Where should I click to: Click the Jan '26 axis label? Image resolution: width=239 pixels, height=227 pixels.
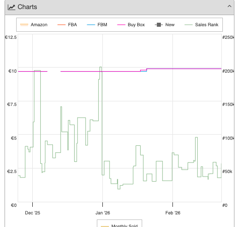(103, 213)
